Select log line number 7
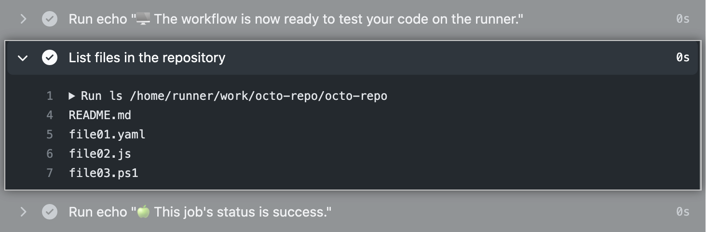Image resolution: width=706 pixels, height=232 pixels. click(x=50, y=173)
